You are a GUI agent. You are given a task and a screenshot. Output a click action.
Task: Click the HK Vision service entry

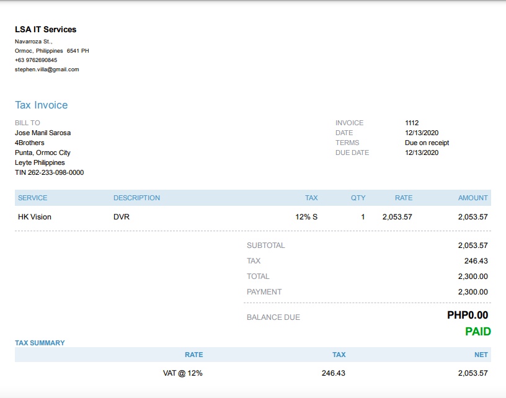click(x=35, y=217)
